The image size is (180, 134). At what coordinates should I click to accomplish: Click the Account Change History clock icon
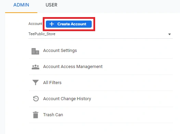36,98
